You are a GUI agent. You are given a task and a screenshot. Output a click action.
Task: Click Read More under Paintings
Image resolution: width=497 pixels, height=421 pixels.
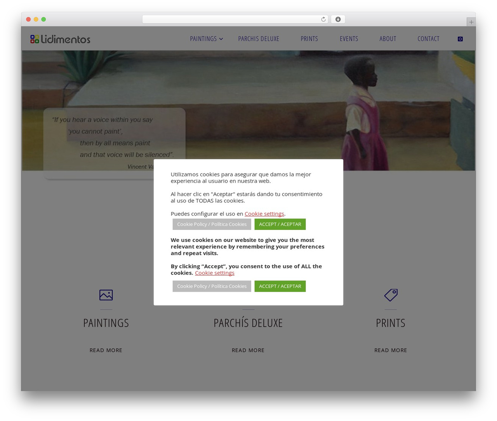(x=106, y=350)
